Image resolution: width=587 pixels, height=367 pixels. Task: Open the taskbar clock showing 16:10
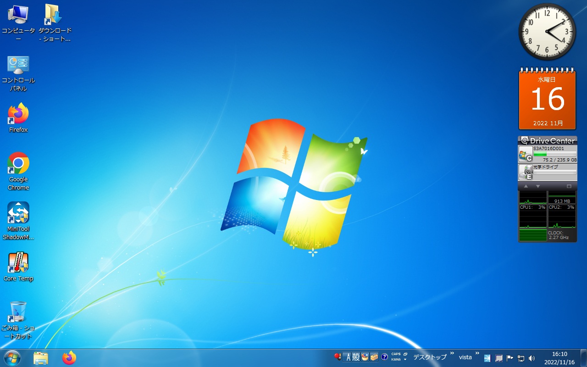click(x=559, y=358)
